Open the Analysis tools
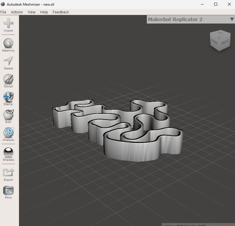This screenshot has height=226, width=235. [8, 134]
